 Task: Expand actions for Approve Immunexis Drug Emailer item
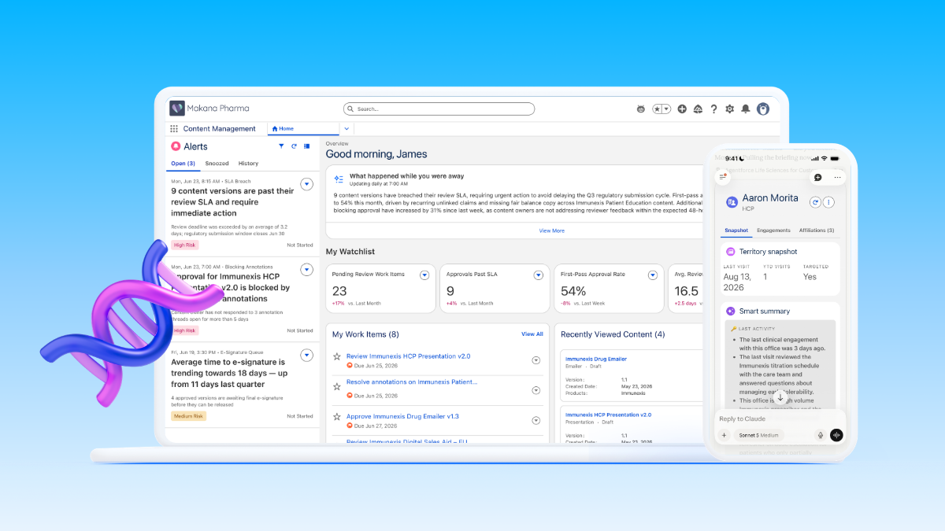(x=536, y=420)
